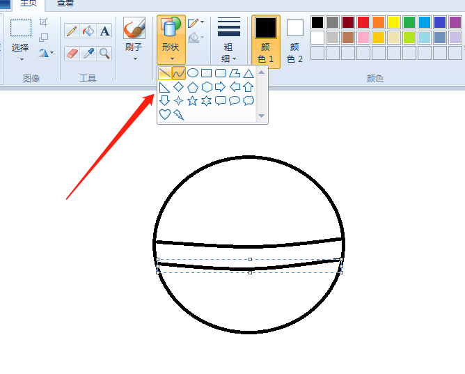The width and height of the screenshot is (465, 374).
Task: Select the Pencil tool
Action: (x=72, y=31)
